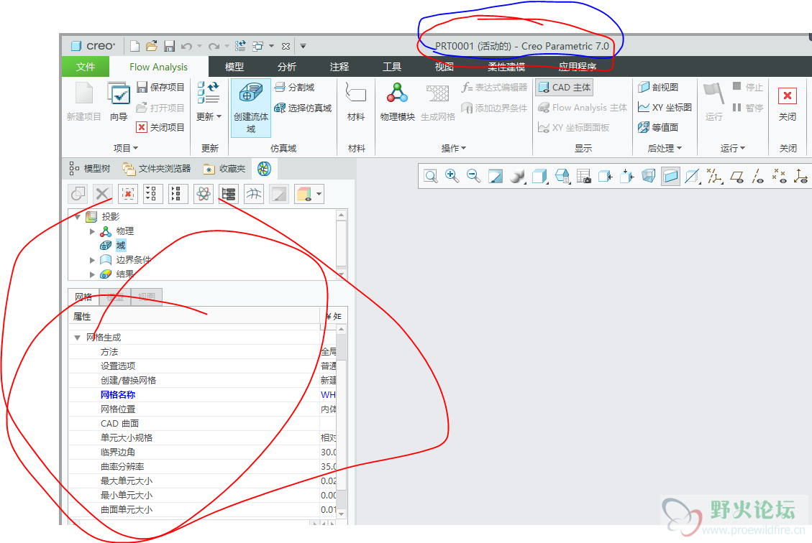Toggle the CAD 主体 display button
The image size is (812, 543).
click(x=564, y=88)
